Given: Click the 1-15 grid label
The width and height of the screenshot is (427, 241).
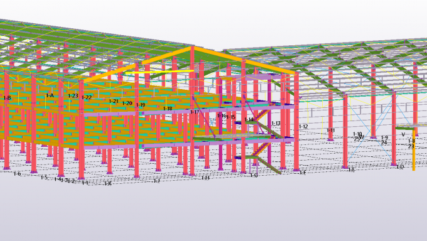Looking at the screenshot, I should (230, 117).
